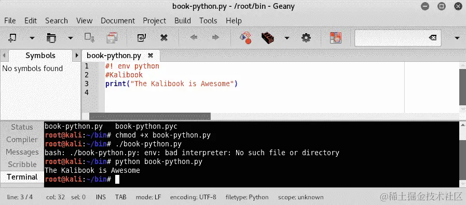Expand the toolbar overflow arrow at far right
Screen dimensions: 466x205
[457, 38]
